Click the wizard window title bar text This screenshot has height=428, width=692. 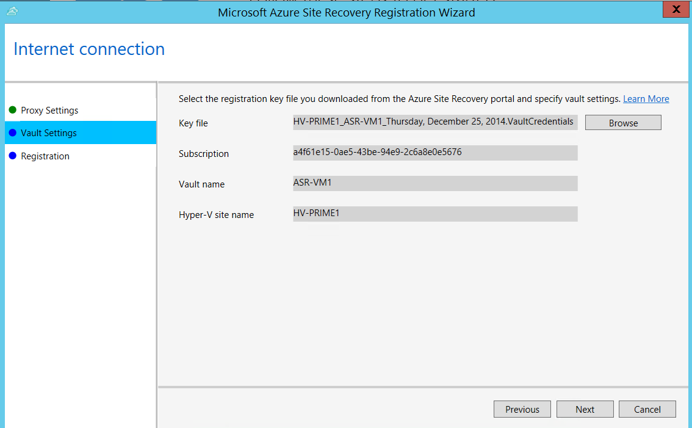(x=346, y=12)
